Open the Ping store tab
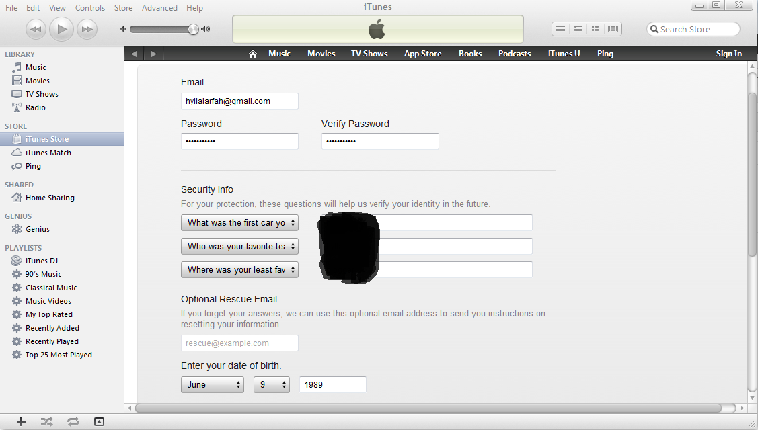Screen dimensions: 758x430 [x=605, y=54]
